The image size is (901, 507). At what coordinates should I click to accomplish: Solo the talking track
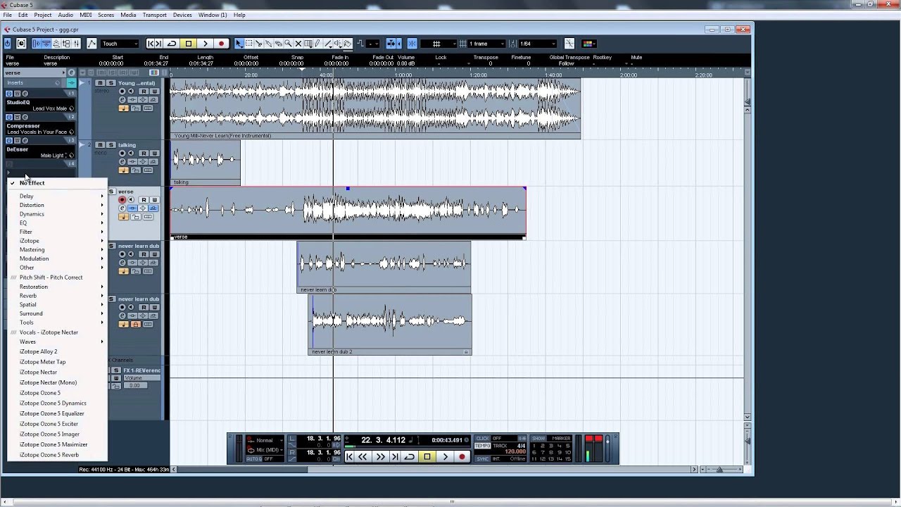pyautogui.click(x=111, y=145)
